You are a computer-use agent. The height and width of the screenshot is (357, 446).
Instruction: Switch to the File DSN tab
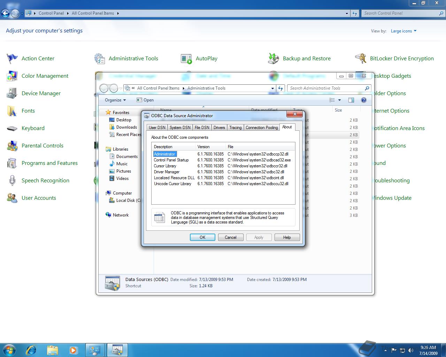[202, 128]
